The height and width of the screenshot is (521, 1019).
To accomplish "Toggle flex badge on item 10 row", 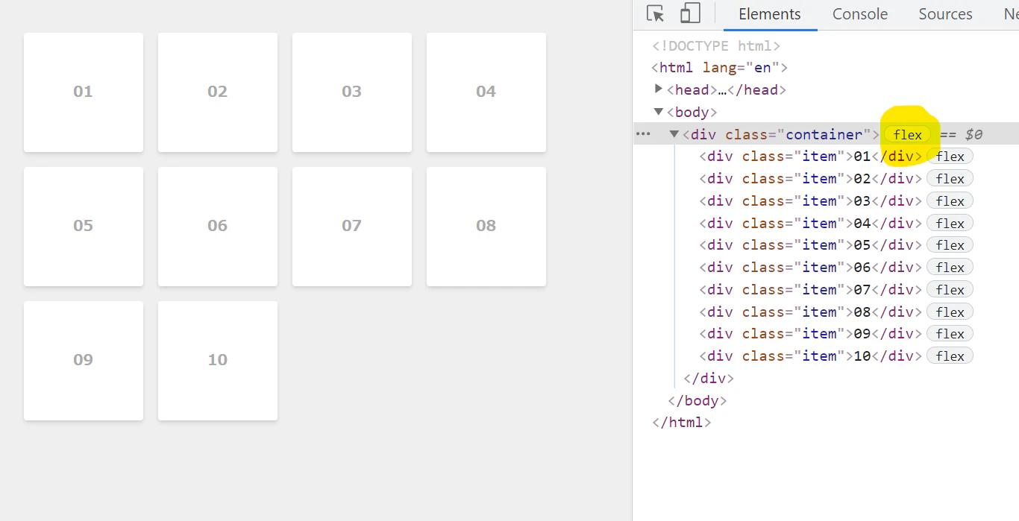I will pyautogui.click(x=950, y=356).
